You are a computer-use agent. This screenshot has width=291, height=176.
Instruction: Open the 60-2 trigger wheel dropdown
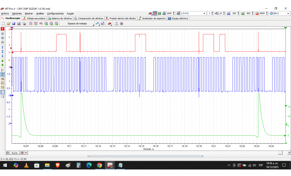click(288, 14)
